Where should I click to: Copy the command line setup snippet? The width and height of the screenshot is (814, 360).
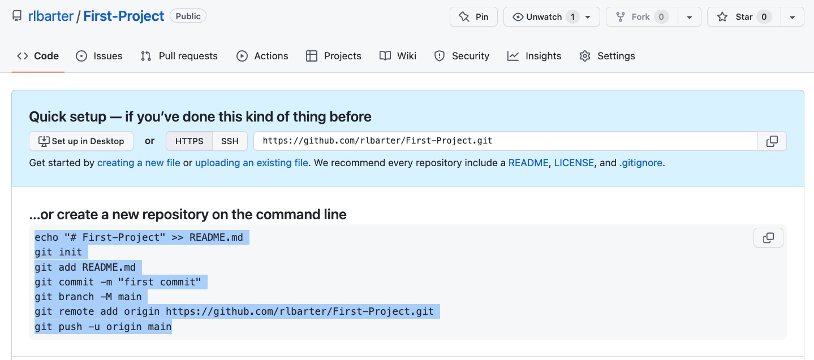point(768,237)
